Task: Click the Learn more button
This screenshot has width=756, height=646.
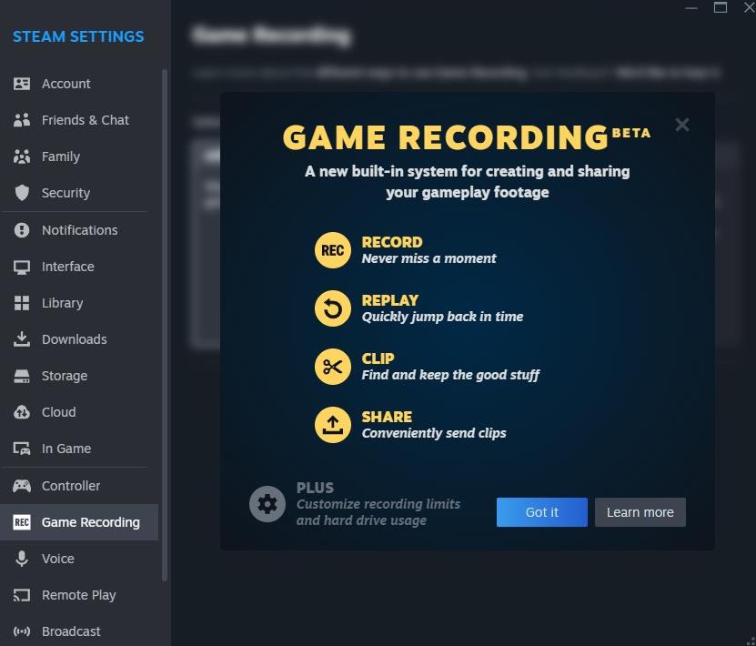Action: click(x=640, y=512)
